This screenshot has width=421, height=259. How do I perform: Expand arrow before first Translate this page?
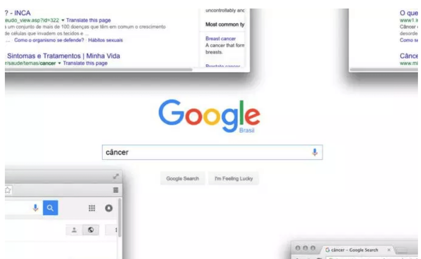coord(63,20)
